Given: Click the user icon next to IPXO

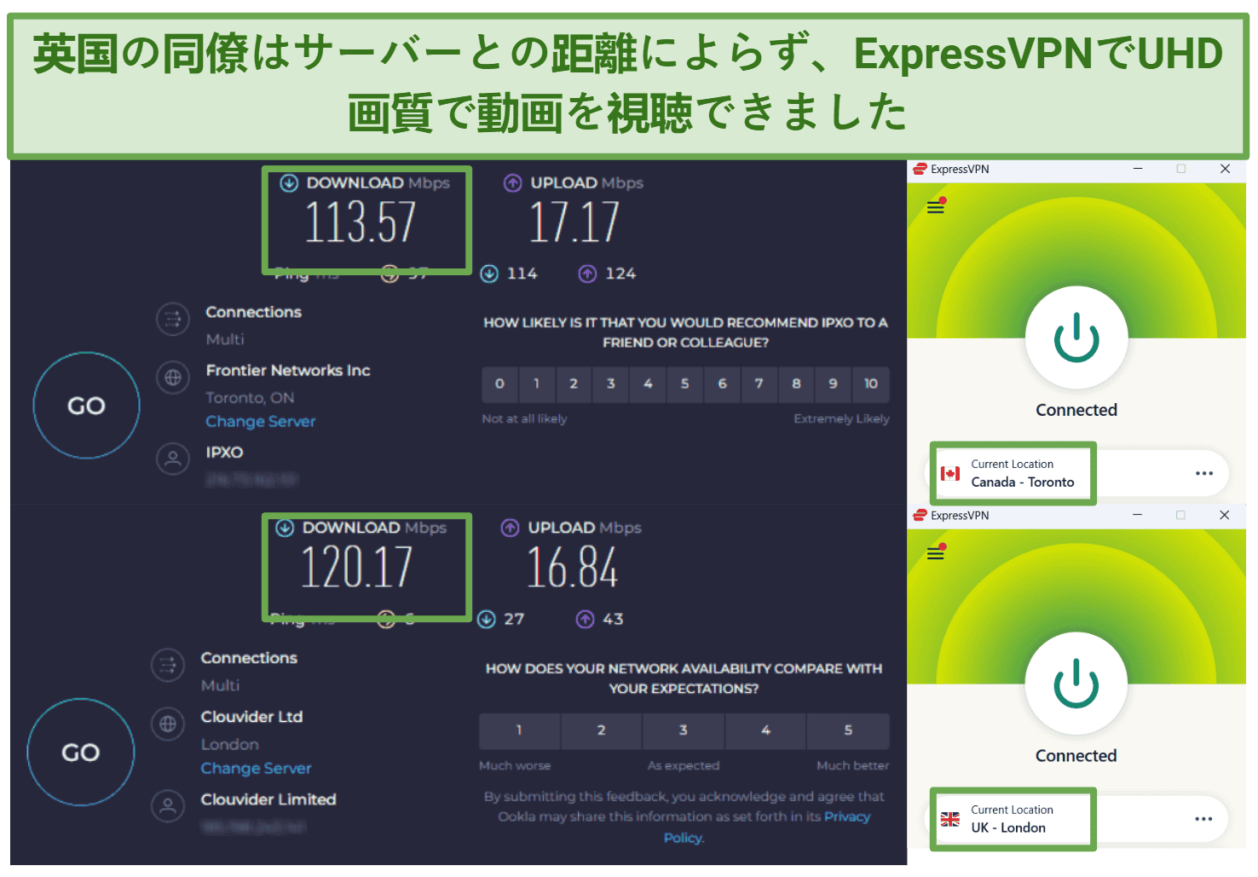Looking at the screenshot, I should [173, 459].
